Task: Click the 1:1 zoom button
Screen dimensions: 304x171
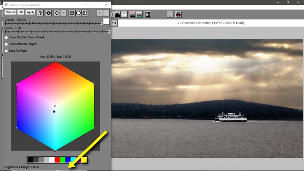Action: [114, 23]
